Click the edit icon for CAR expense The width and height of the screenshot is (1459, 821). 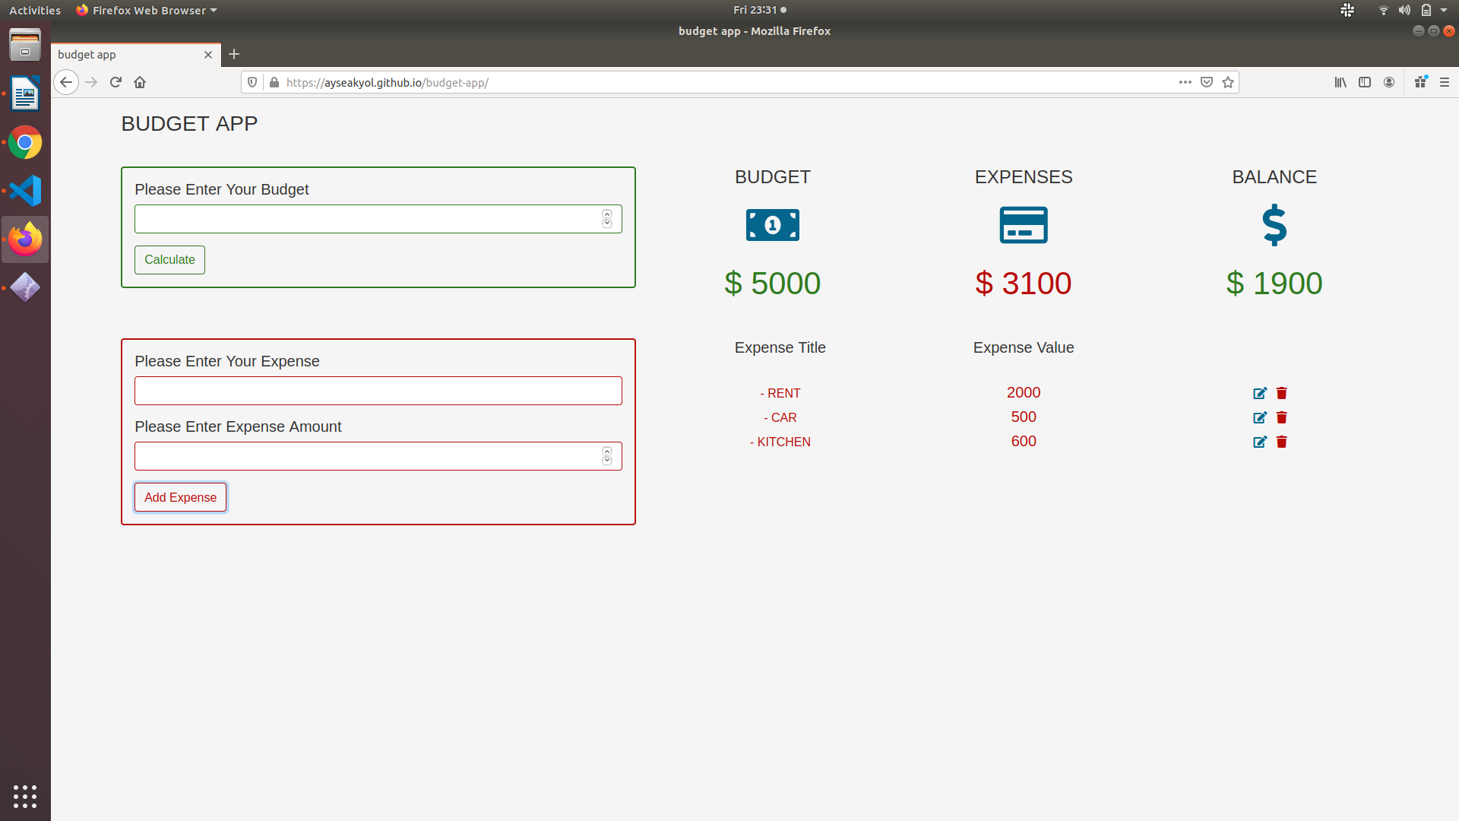coord(1260,417)
